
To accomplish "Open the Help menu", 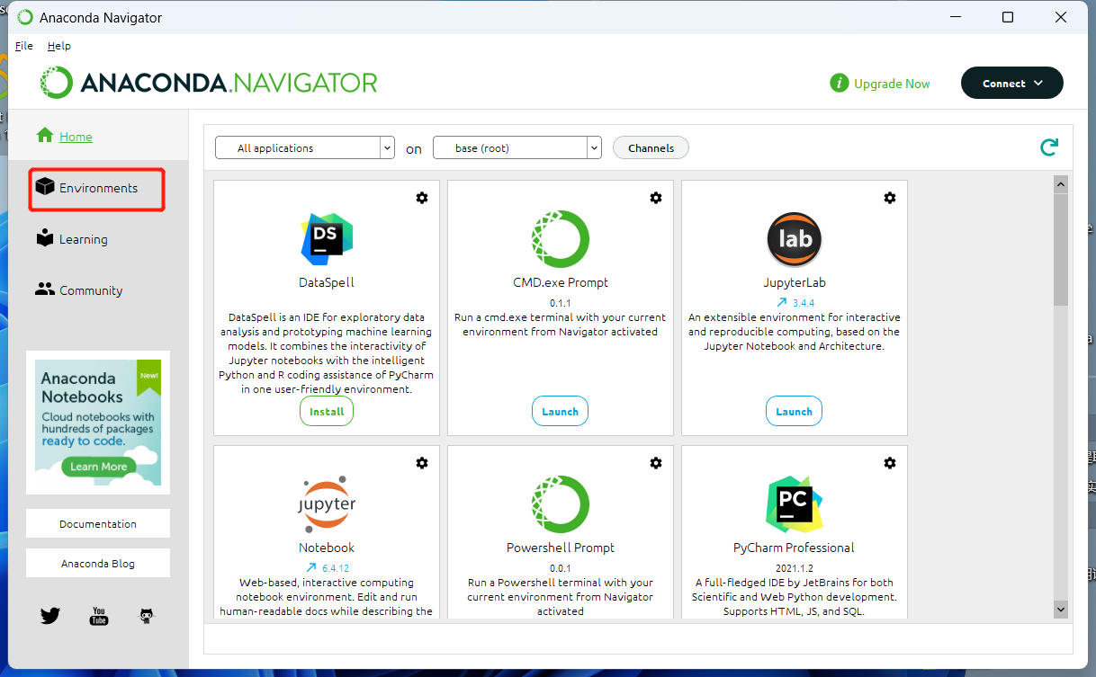I will point(59,46).
